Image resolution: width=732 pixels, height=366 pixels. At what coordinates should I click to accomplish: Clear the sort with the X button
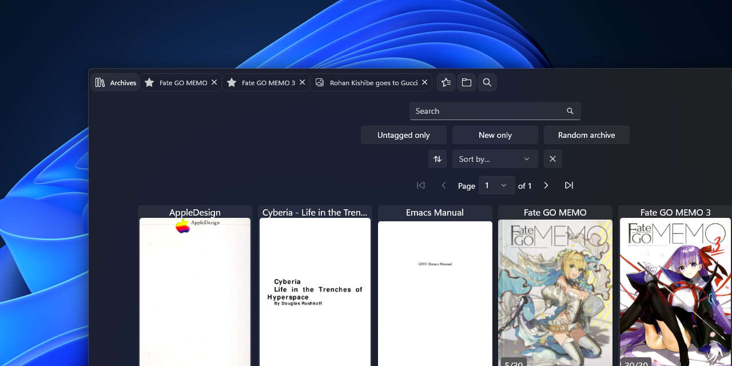553,159
